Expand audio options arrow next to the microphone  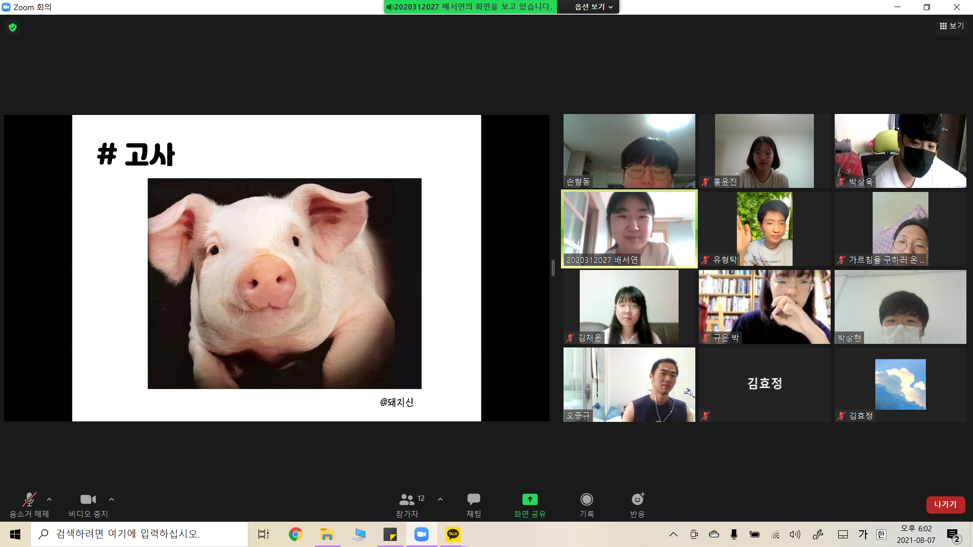coord(49,499)
